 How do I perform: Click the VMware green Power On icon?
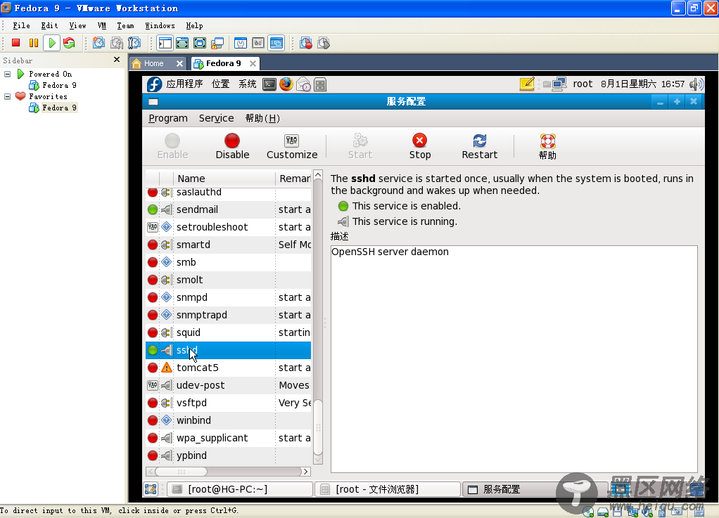click(52, 43)
